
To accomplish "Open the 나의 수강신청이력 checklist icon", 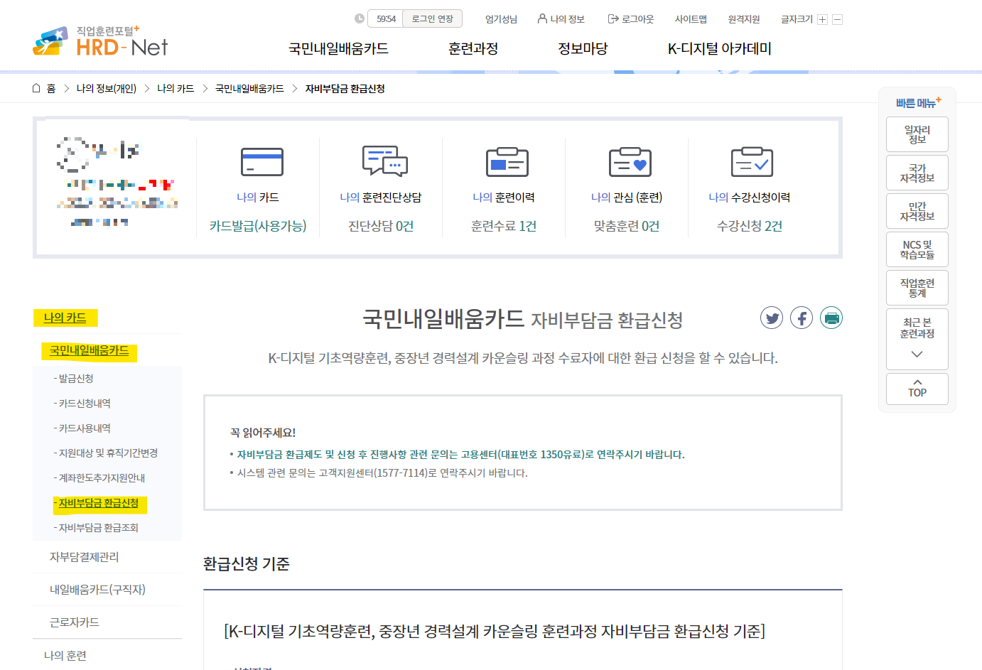I will coord(752,162).
